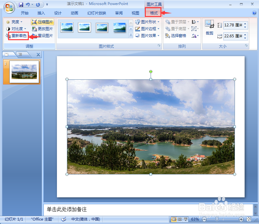
Task: Open the 图片边框 picture border dropdown
Action: click(x=147, y=29)
